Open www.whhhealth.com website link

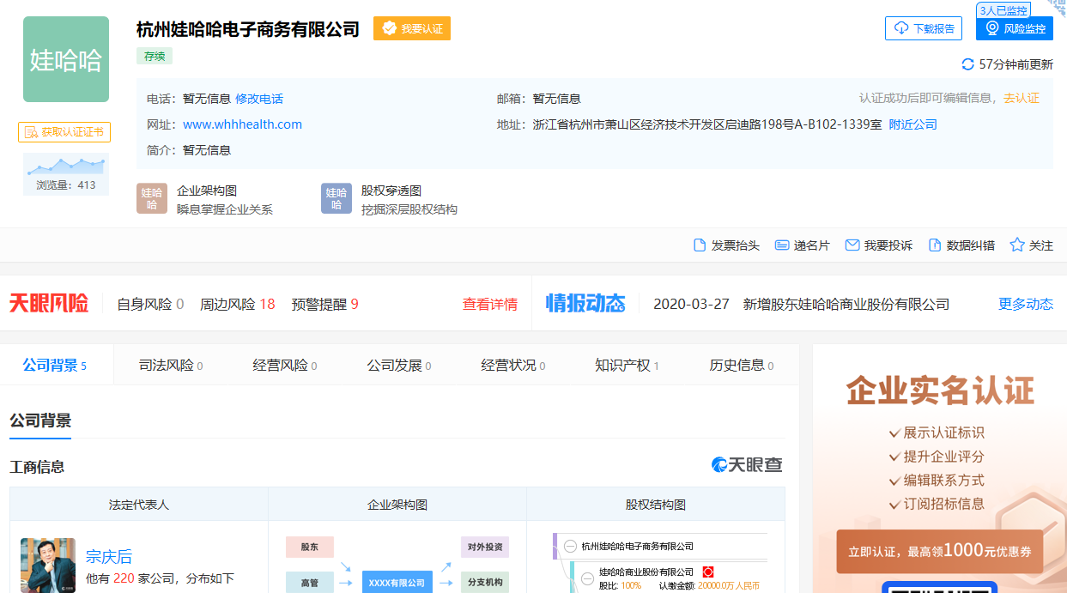(x=243, y=124)
